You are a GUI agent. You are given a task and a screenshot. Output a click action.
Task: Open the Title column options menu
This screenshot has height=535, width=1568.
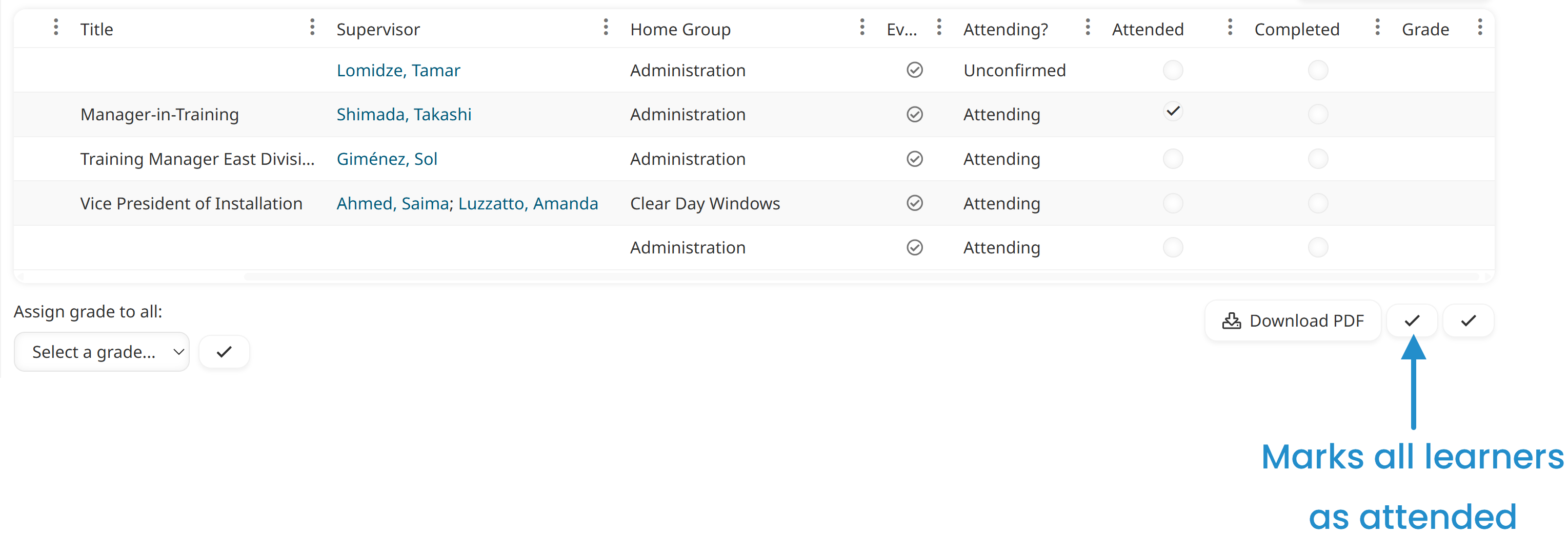(x=312, y=27)
